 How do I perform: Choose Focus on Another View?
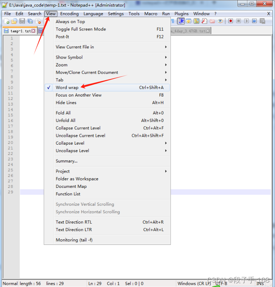[x=107, y=95]
